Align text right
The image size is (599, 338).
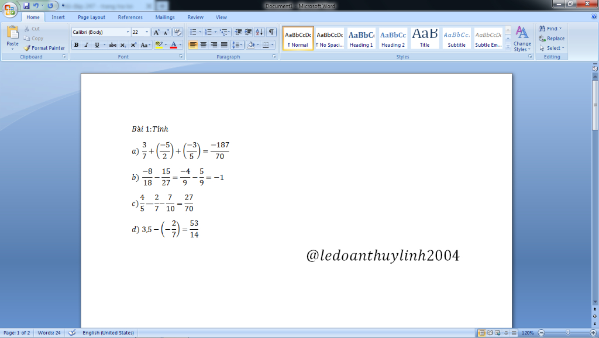pos(214,45)
